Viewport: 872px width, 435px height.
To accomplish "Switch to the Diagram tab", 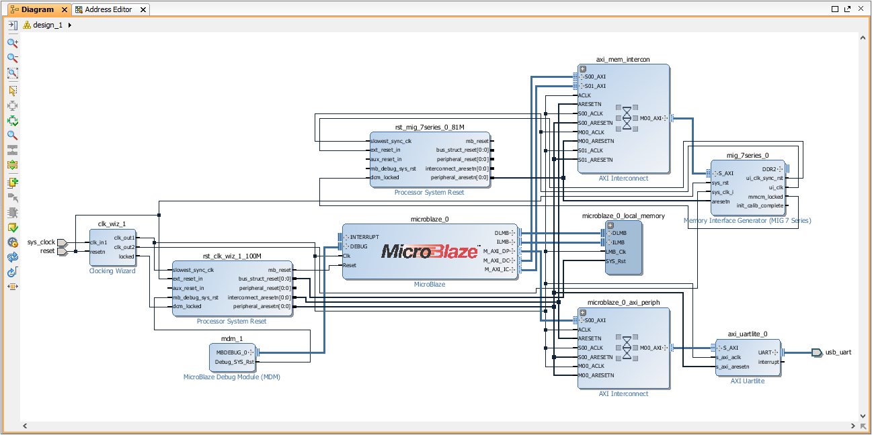I will coord(37,9).
